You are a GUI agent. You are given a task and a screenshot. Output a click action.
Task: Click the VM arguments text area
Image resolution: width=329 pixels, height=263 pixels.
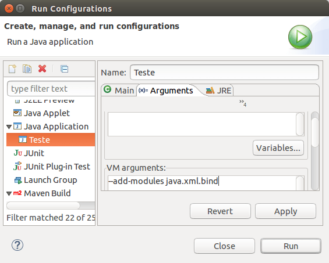coord(202,182)
